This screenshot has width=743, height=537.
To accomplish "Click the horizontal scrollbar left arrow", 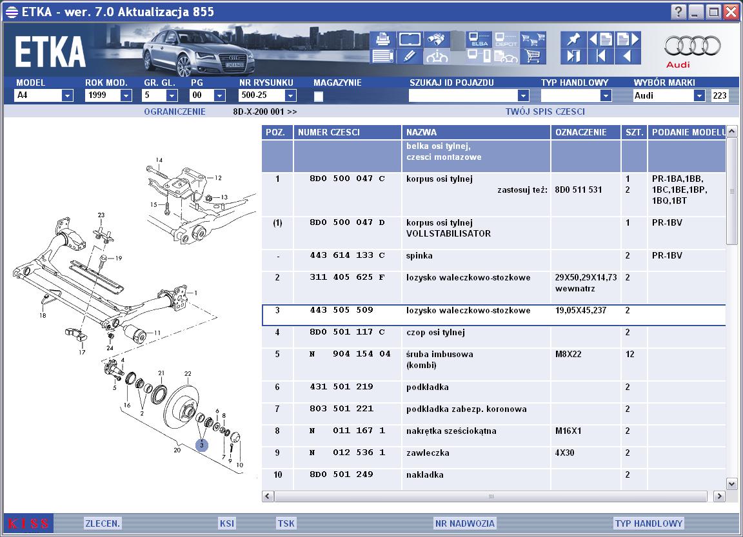I will click(x=268, y=496).
